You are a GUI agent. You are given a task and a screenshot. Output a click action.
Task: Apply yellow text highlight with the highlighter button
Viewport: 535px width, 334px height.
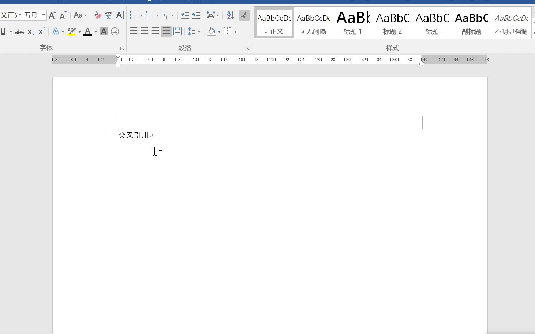72,31
